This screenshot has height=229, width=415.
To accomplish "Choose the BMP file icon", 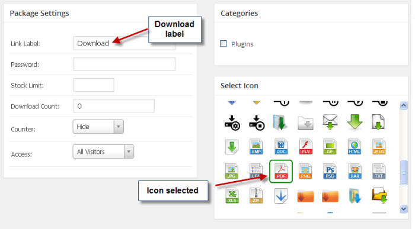I will (256, 147).
